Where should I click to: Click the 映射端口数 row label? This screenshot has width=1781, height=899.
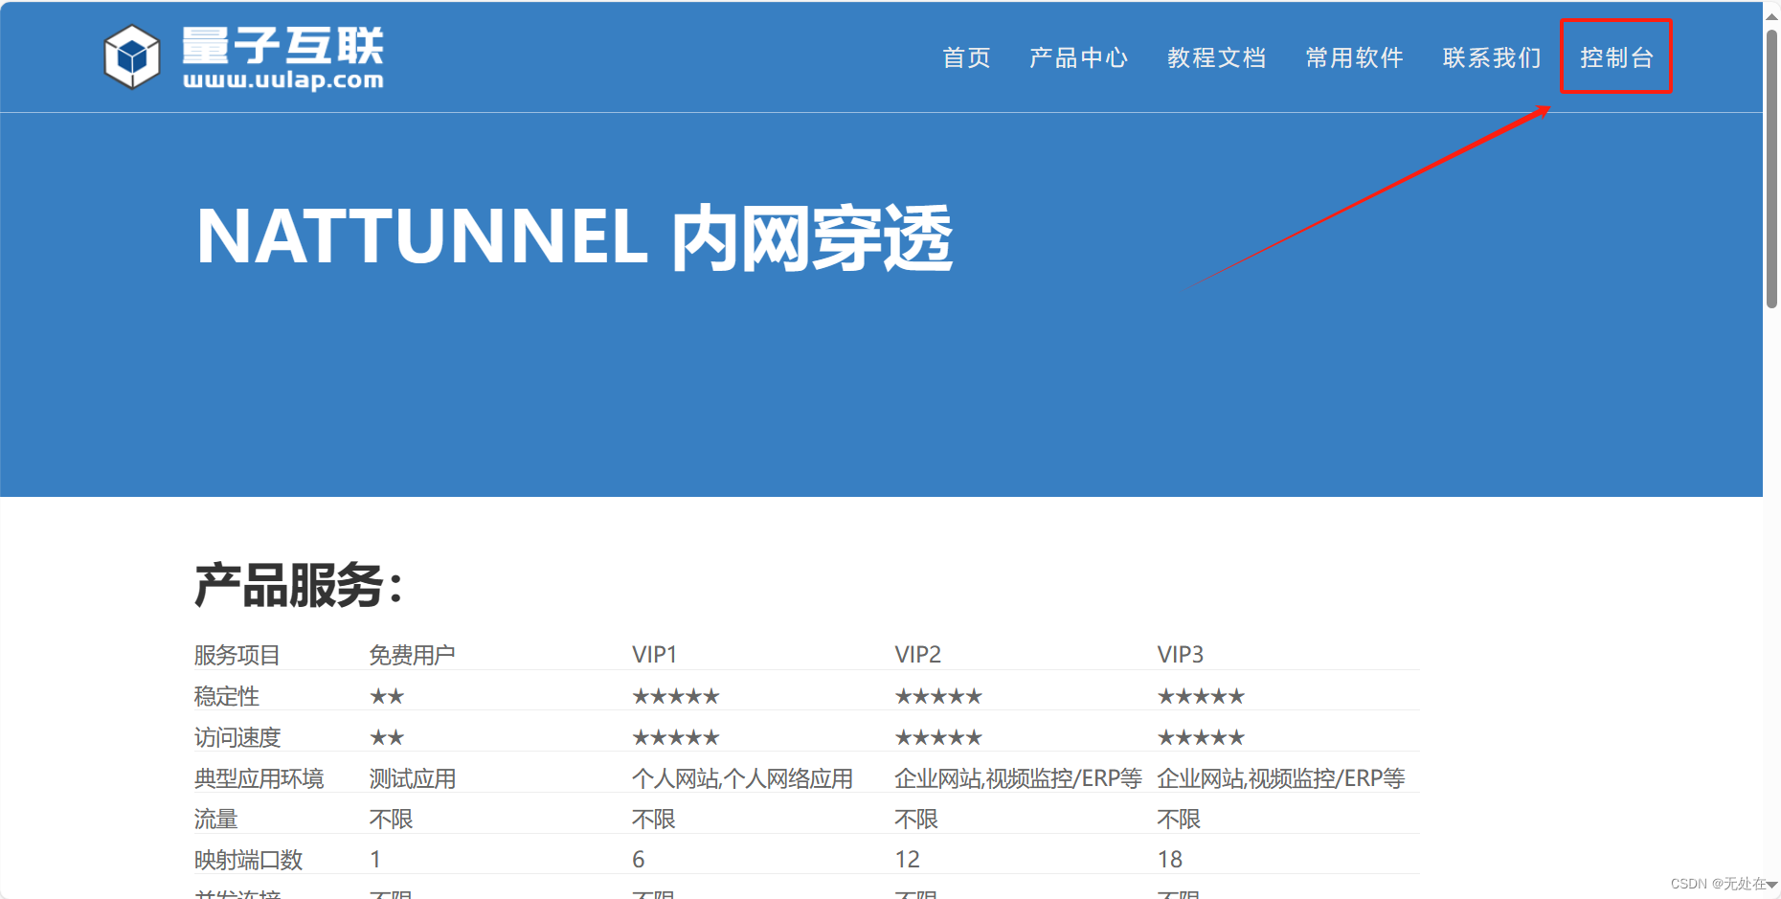point(248,860)
